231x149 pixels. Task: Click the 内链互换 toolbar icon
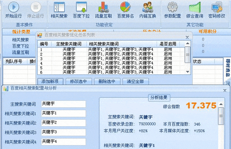click(148, 8)
